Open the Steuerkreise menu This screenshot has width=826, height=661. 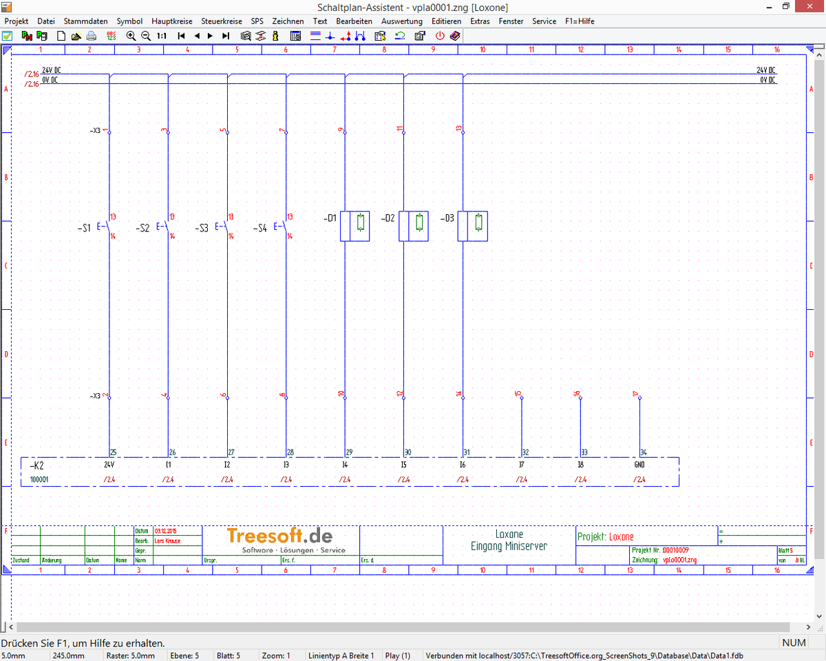[x=222, y=21]
